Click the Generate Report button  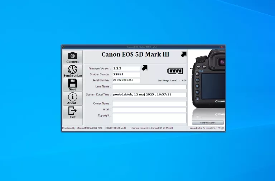pos(208,123)
